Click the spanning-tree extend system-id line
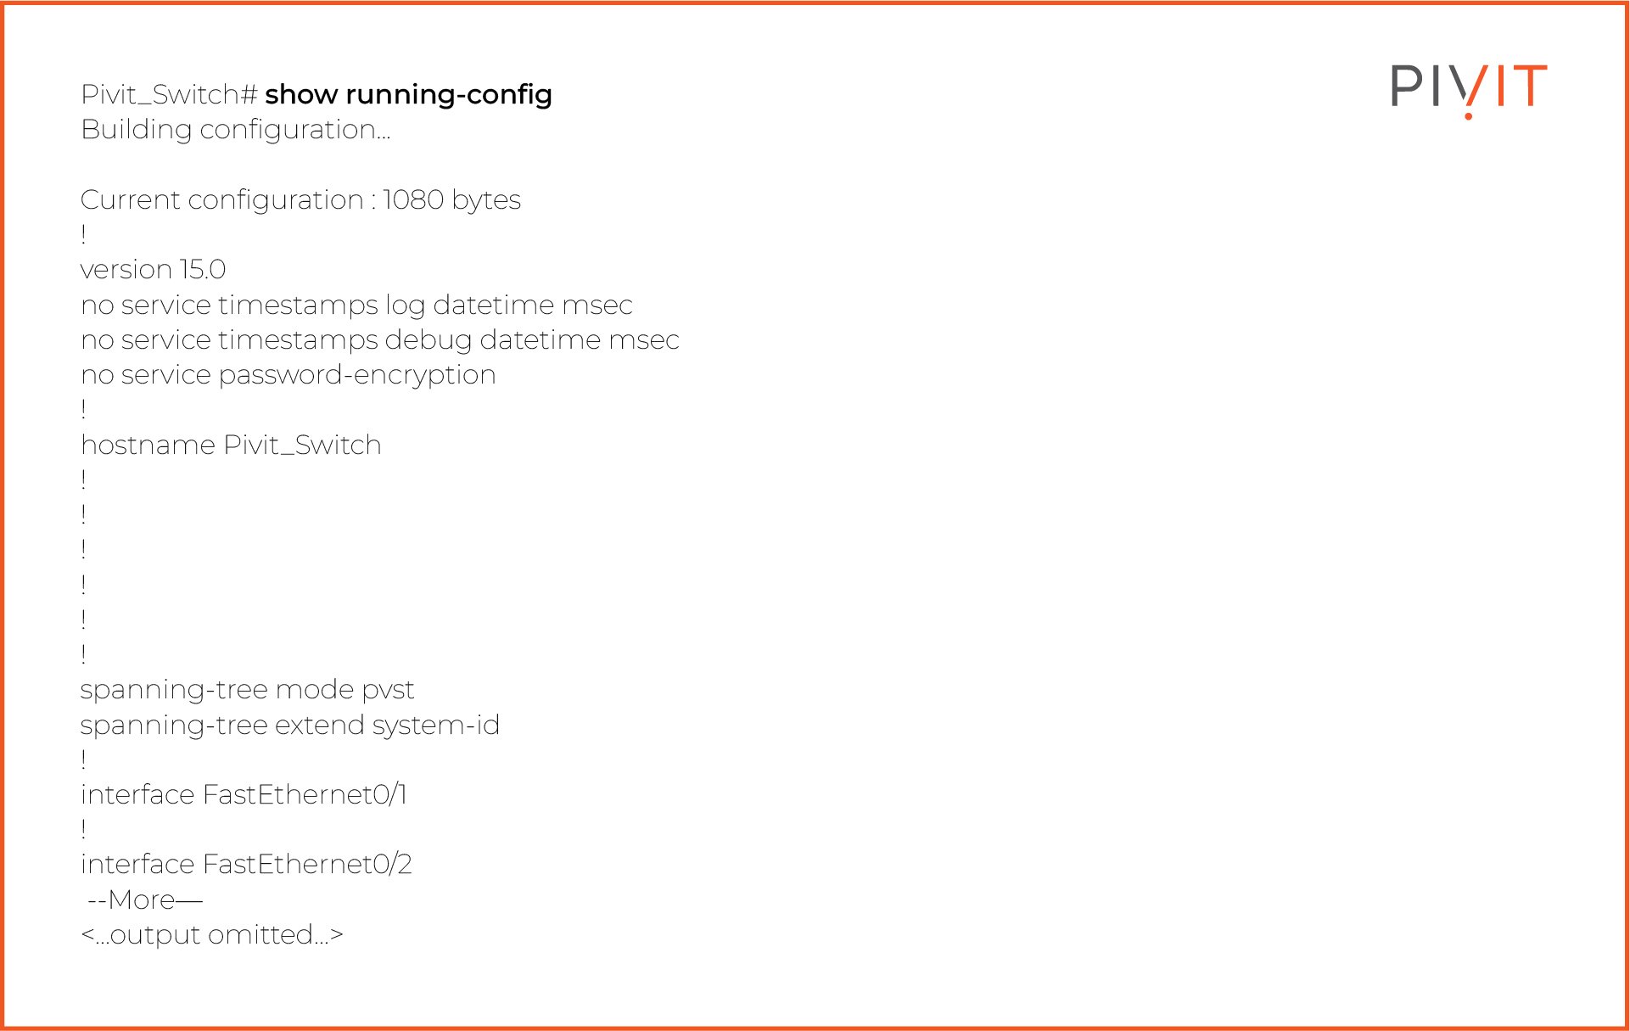Image resolution: width=1630 pixels, height=1031 pixels. coord(289,726)
